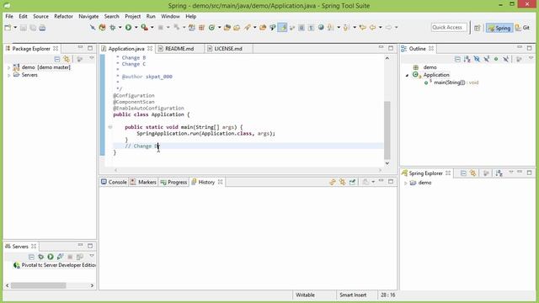This screenshot has height=303, width=539.
Task: Expand the Servers folder in Package Explorer
Action: (8, 75)
